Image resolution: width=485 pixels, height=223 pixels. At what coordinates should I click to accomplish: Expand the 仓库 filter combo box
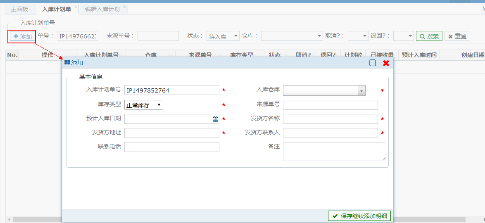click(292, 36)
